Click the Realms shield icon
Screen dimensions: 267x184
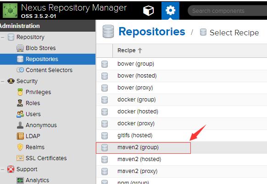point(20,147)
